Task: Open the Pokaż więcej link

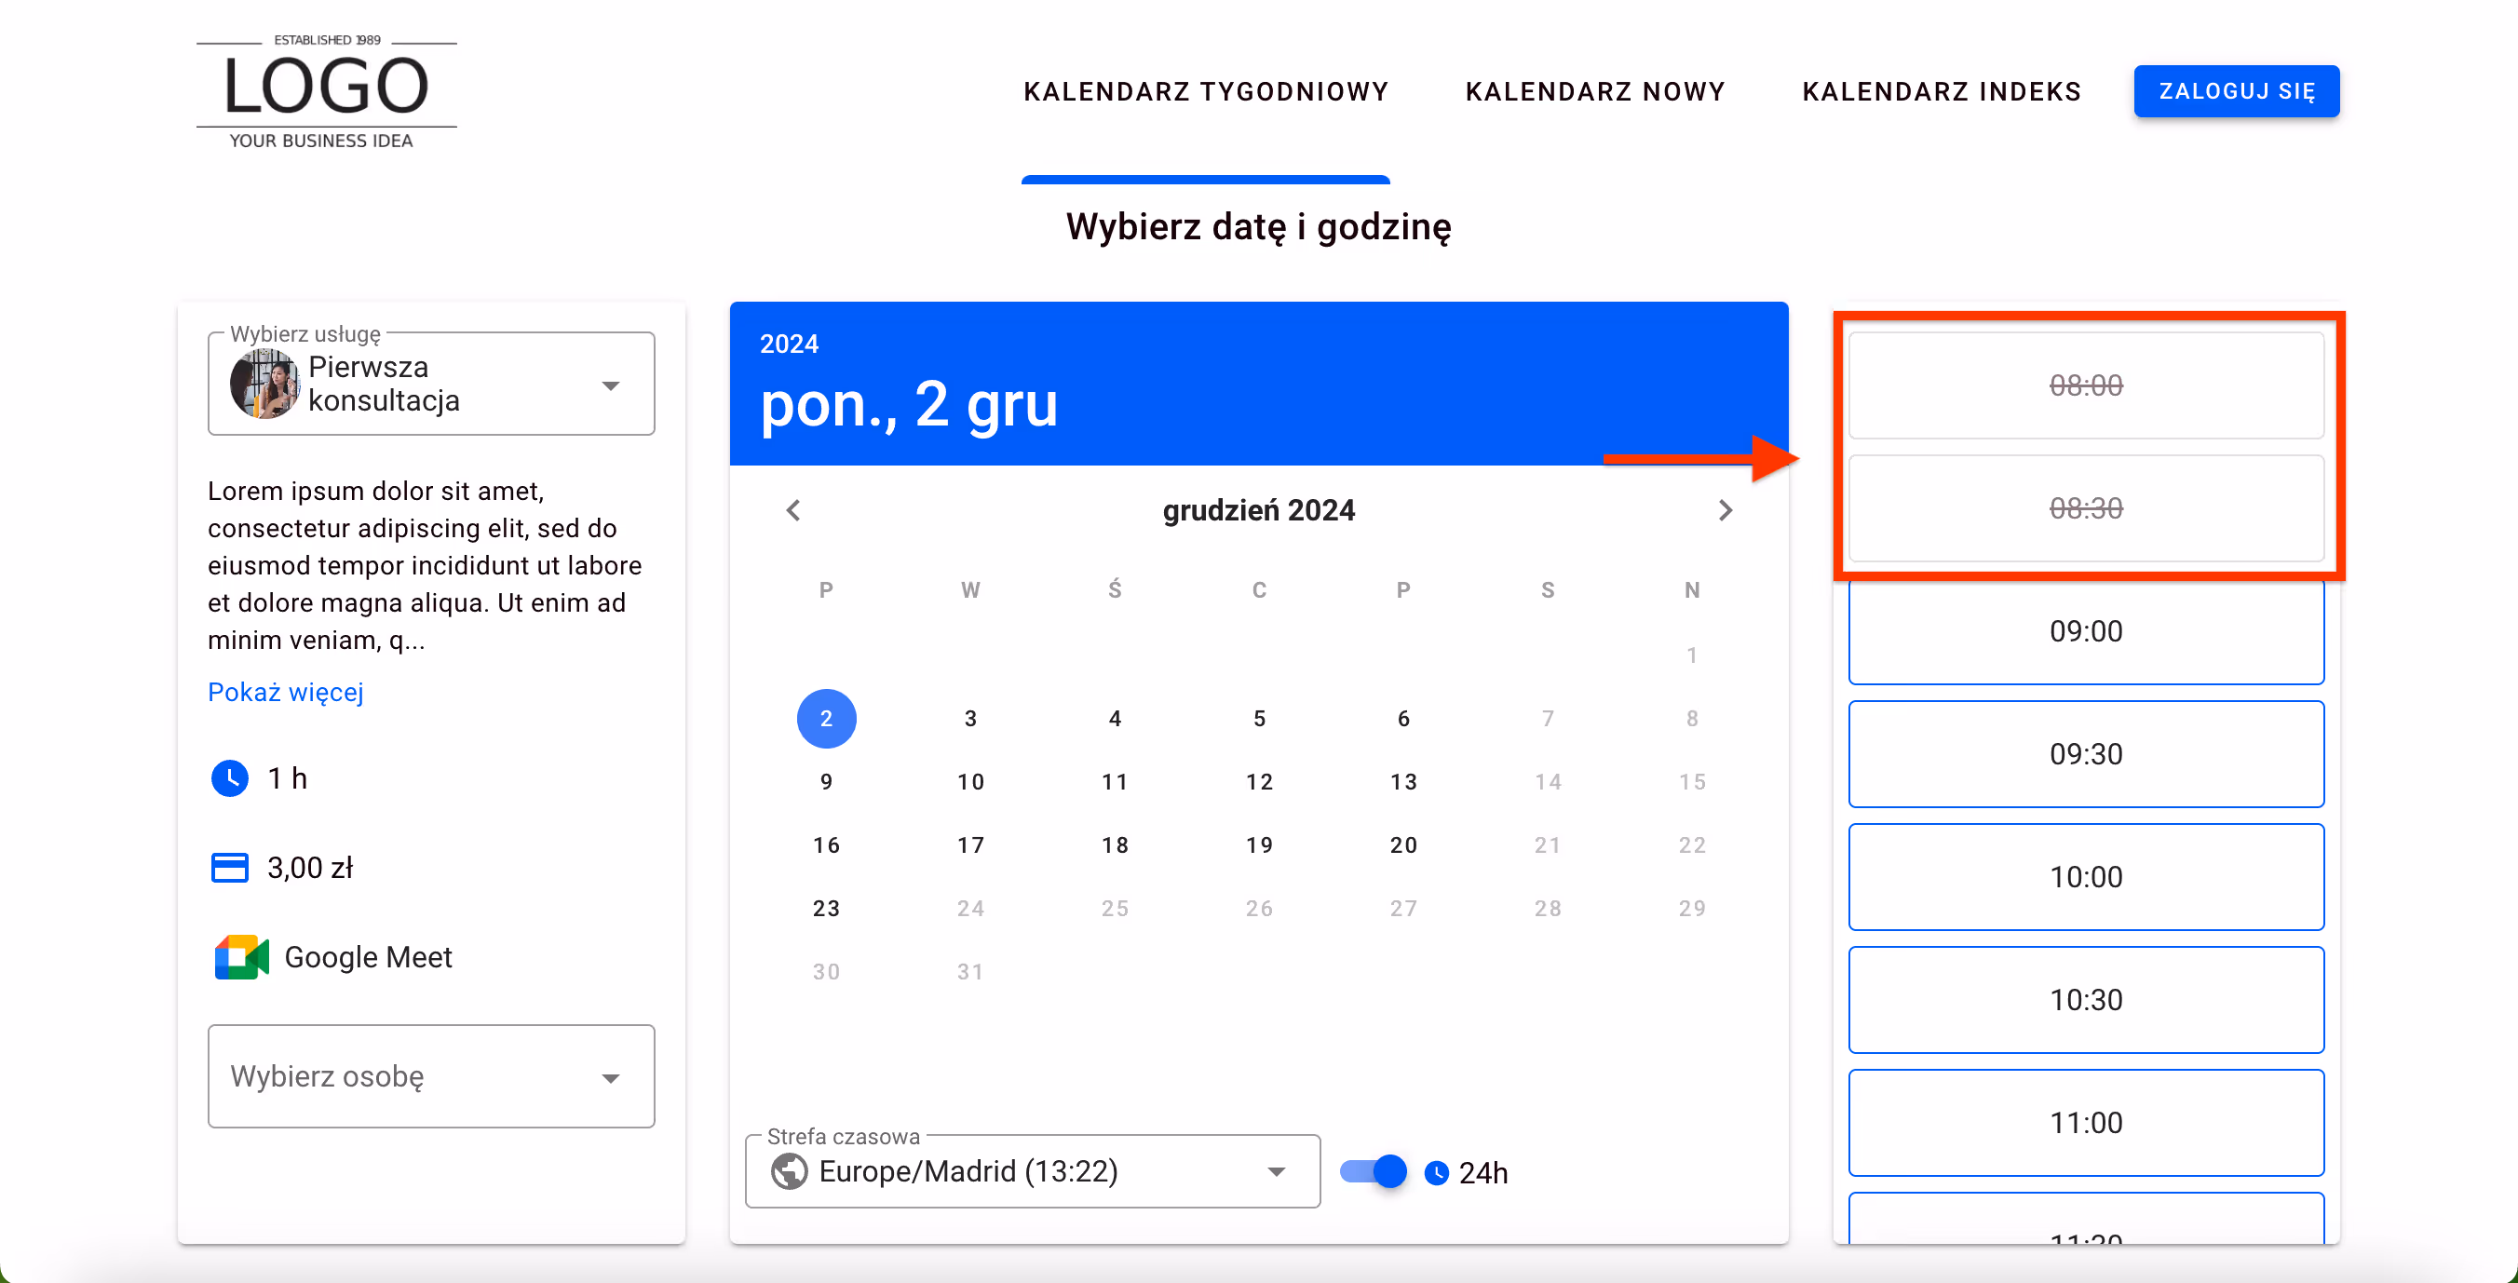Action: (286, 692)
